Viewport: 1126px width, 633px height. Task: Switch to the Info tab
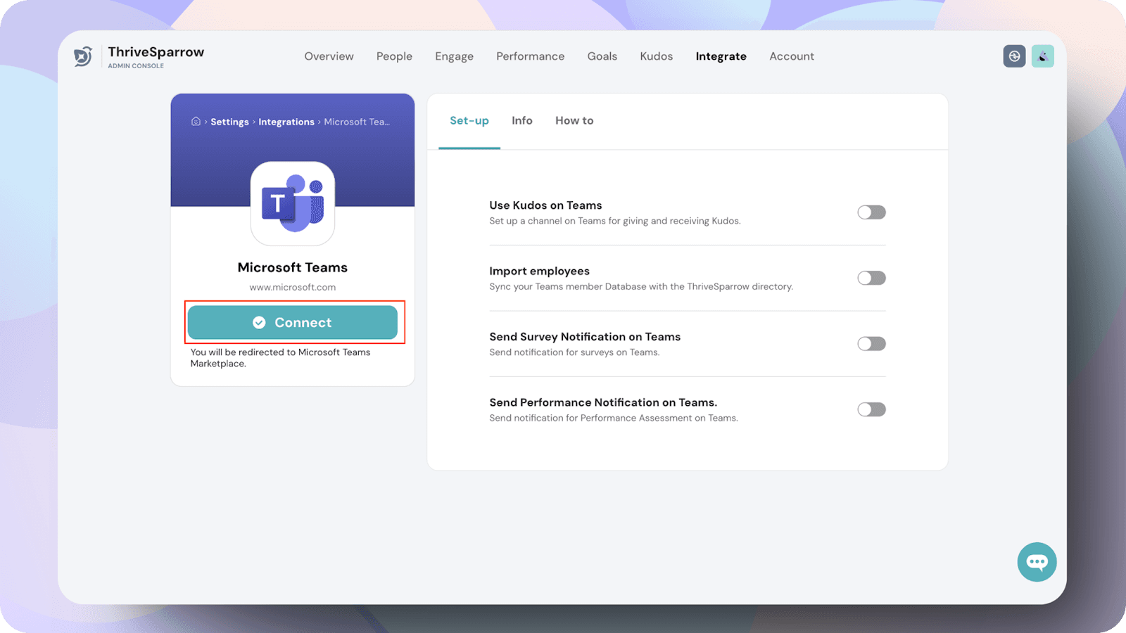point(521,121)
